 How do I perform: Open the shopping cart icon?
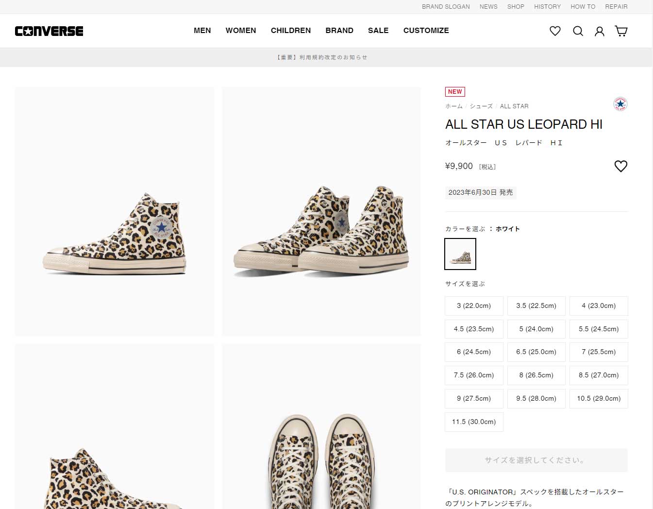coord(621,31)
